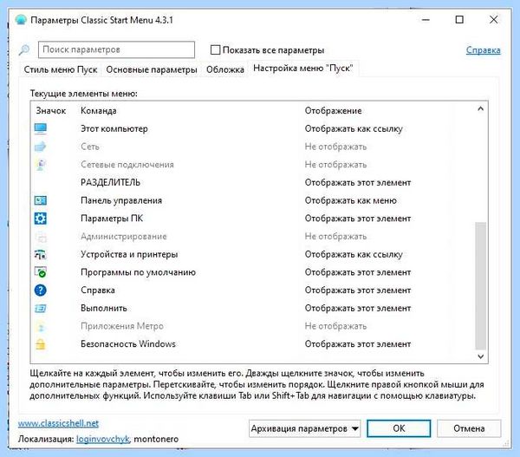Open the www.classicshell.net link
The image size is (520, 457).
point(58,423)
